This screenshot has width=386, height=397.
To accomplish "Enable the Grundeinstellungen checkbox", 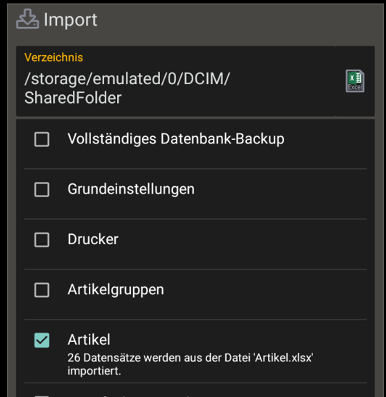I will 42,190.
